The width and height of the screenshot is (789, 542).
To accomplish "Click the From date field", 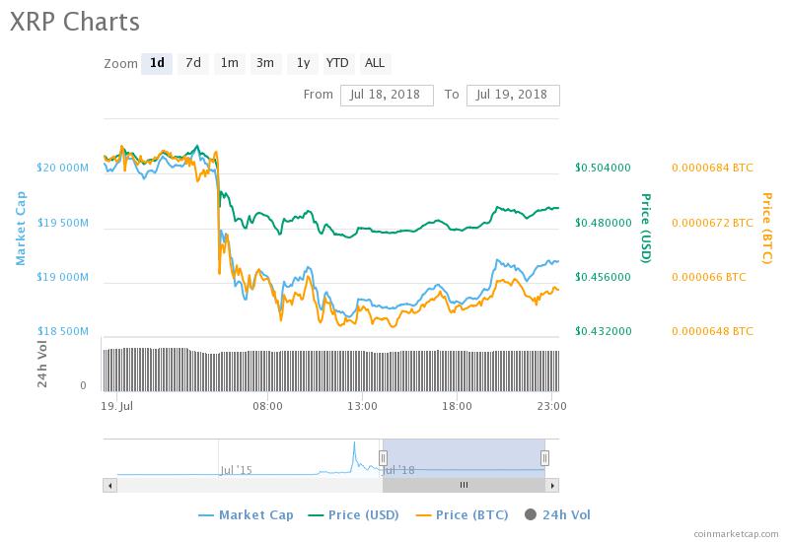I will (x=387, y=95).
